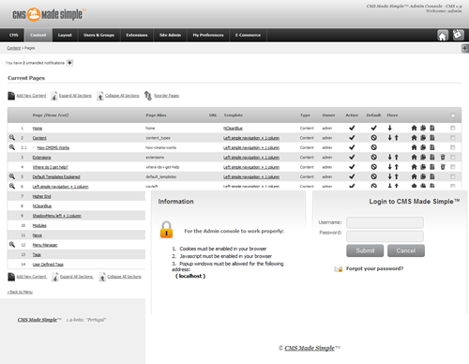Set the Content page as default
469x364 pixels.
tap(373, 138)
